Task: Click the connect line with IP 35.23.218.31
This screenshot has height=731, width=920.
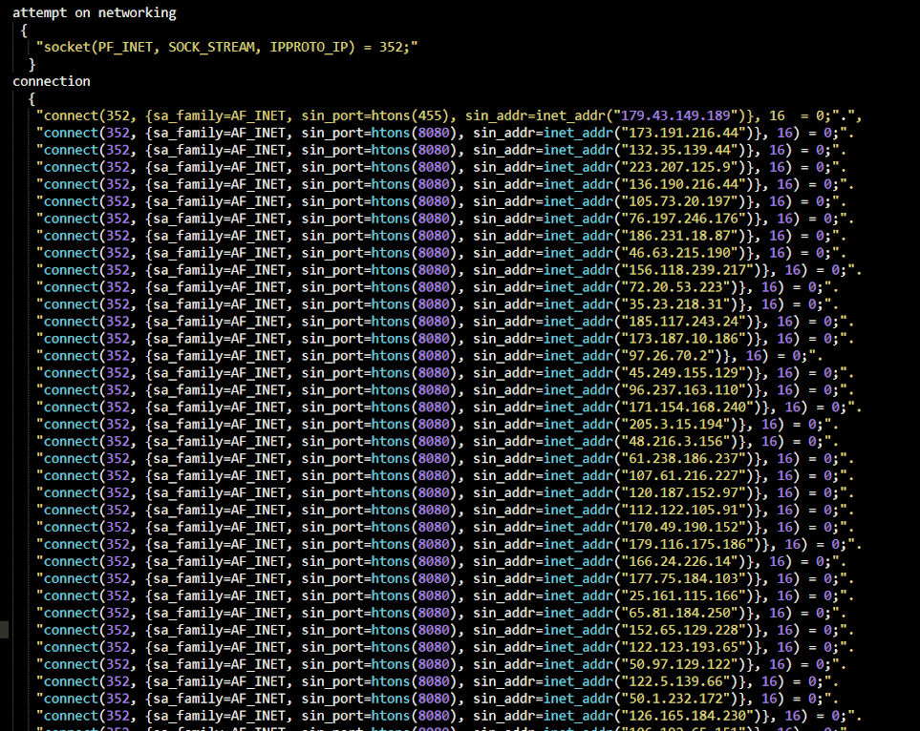Action: click(x=438, y=304)
